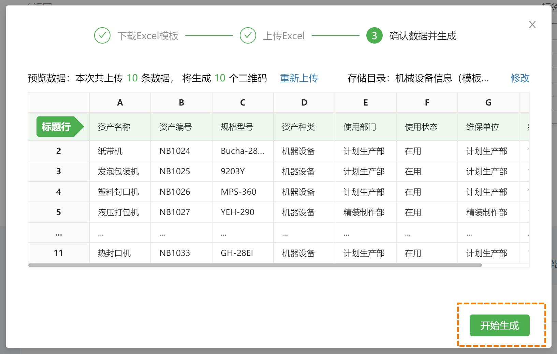This screenshot has width=557, height=354.
Task: Click 机器设备 in the NB1033 row
Action: pyautogui.click(x=304, y=253)
